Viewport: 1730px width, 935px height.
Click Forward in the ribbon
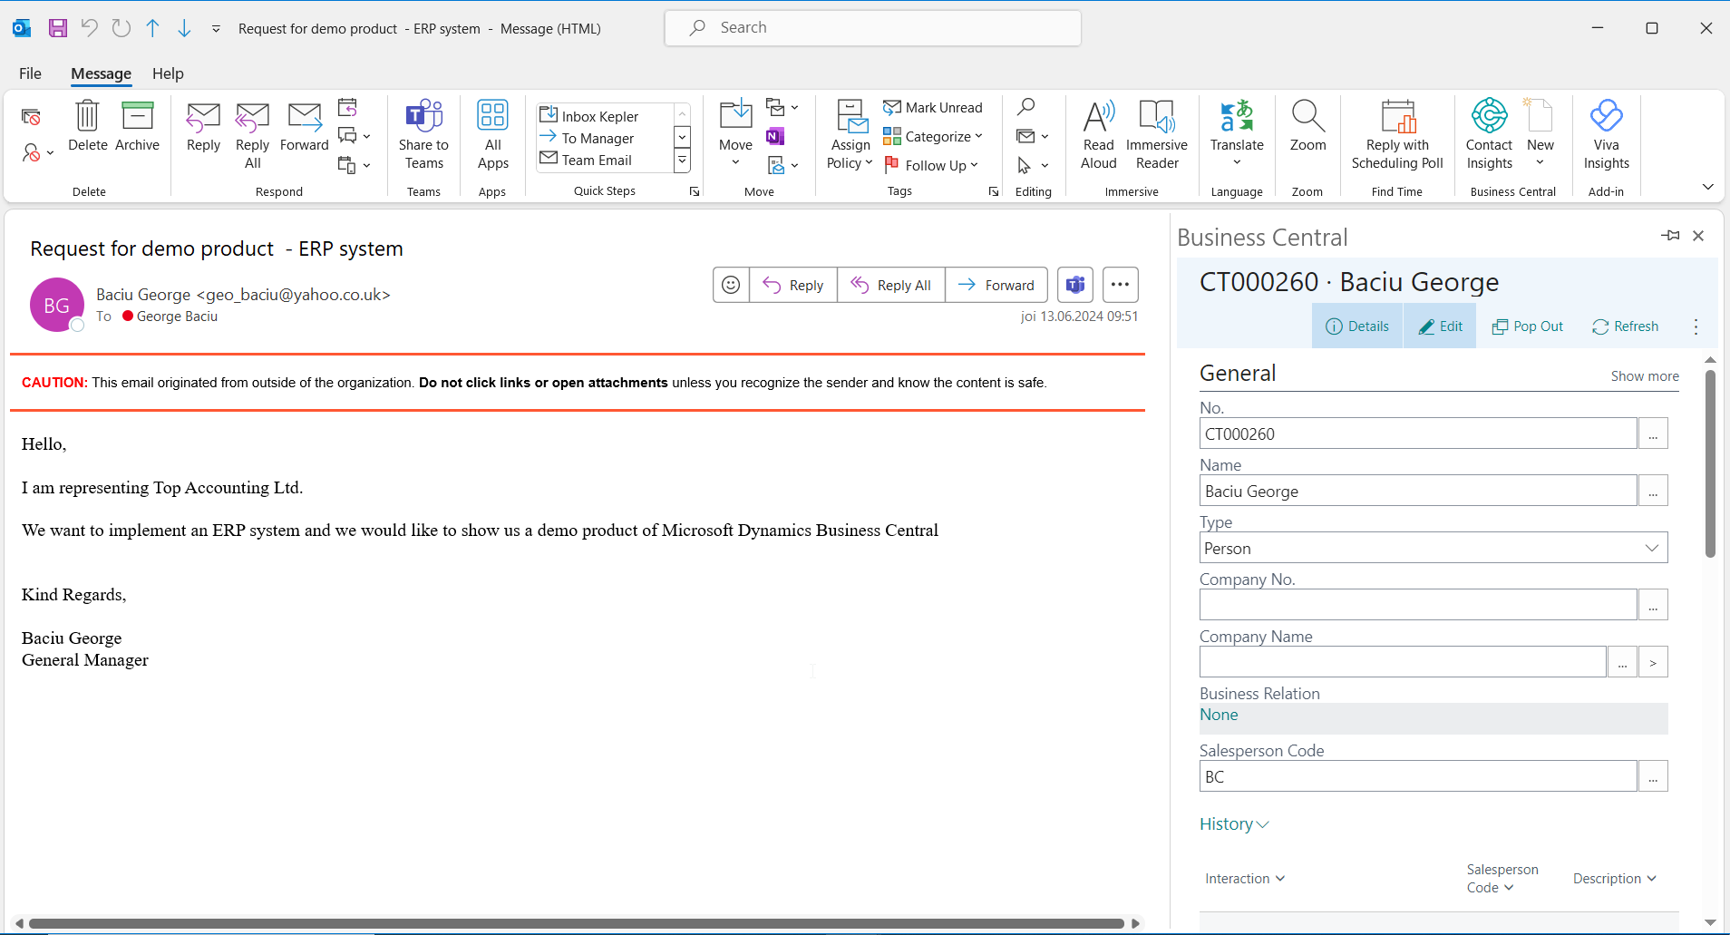(305, 126)
